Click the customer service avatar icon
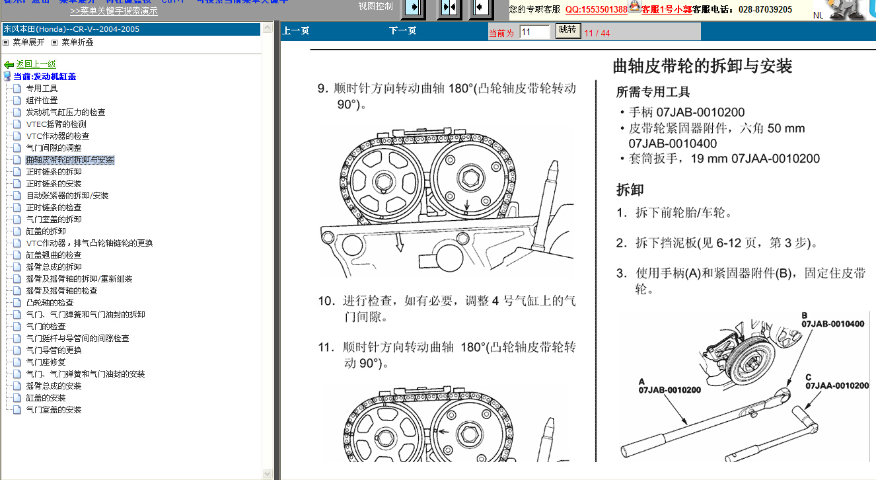 pyautogui.click(x=634, y=7)
